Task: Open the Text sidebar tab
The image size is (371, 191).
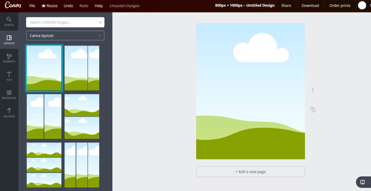Action: (x=9, y=76)
